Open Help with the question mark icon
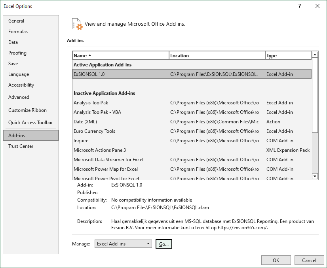Viewport: 327px width, 268px height. click(300, 6)
